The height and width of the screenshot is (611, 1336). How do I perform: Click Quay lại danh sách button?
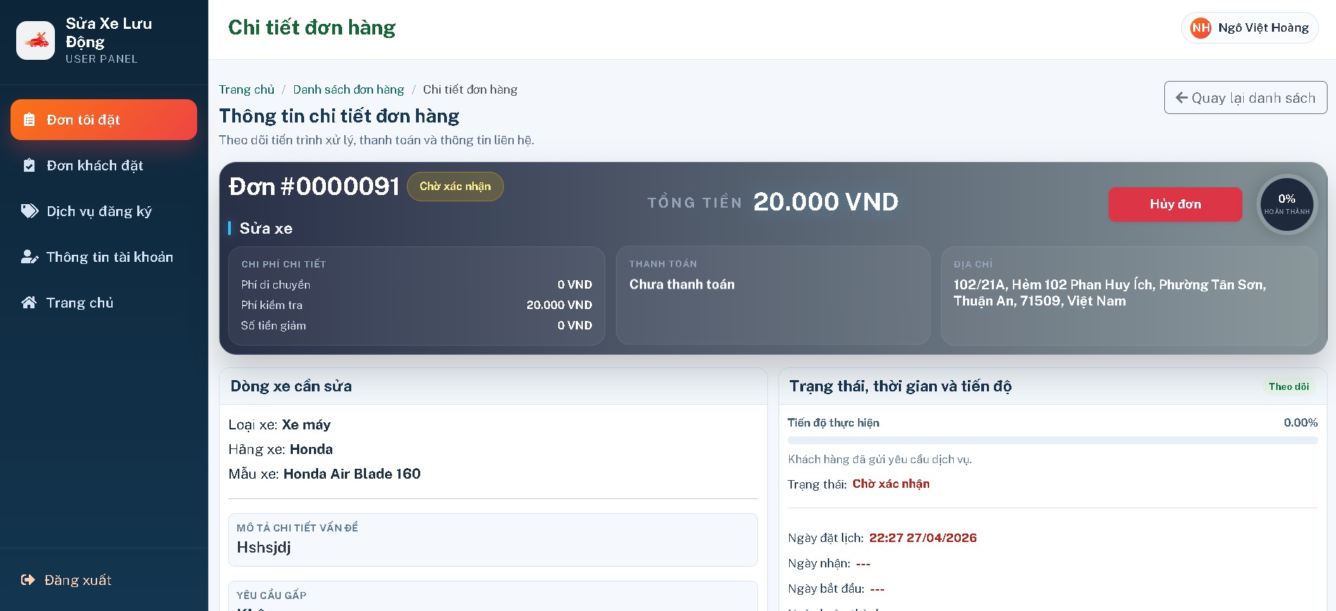click(1245, 98)
